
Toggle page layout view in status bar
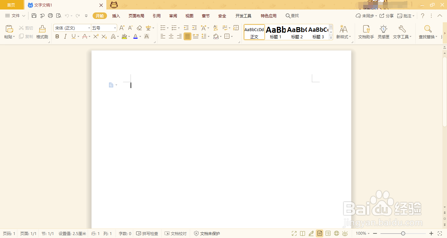[x=319, y=233]
